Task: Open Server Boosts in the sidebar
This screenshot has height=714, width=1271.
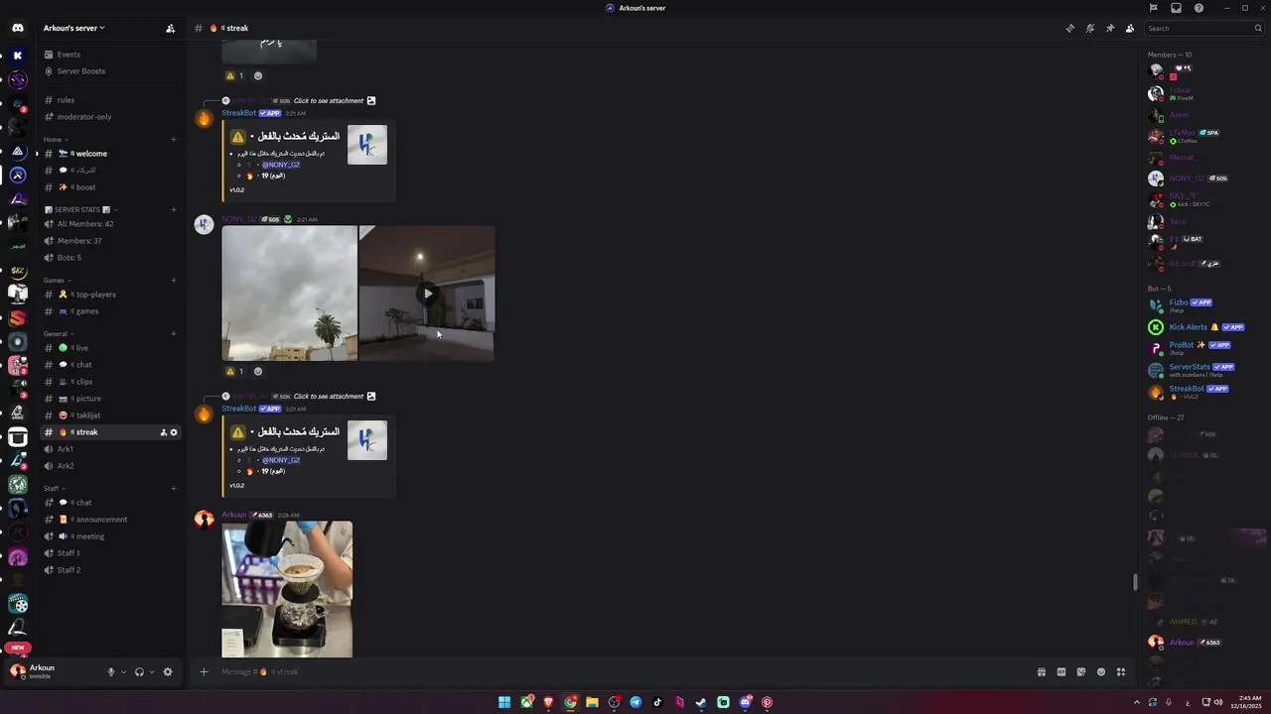Action: point(110,71)
